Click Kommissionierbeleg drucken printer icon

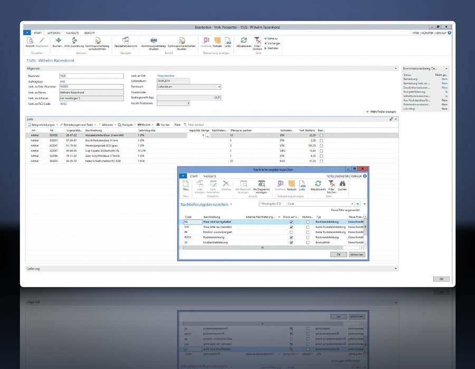(x=154, y=41)
